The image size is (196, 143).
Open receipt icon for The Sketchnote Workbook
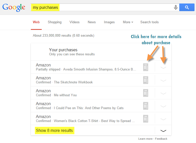pyautogui.click(x=146, y=80)
